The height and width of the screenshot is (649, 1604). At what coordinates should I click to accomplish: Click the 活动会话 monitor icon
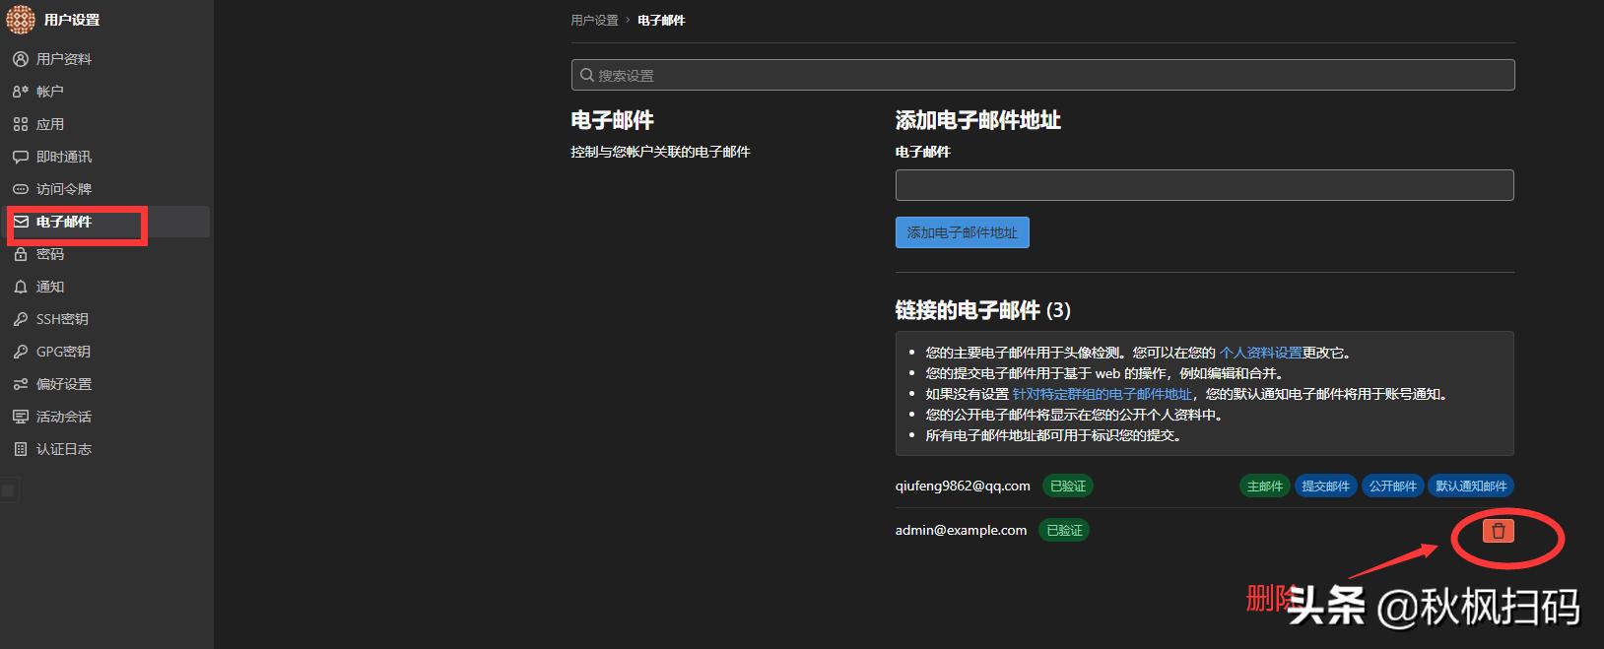tap(20, 417)
